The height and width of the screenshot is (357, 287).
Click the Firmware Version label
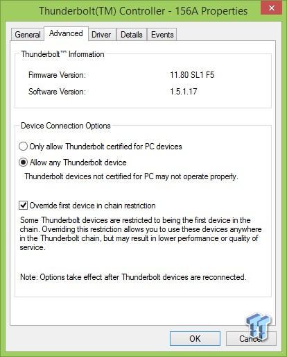(57, 75)
